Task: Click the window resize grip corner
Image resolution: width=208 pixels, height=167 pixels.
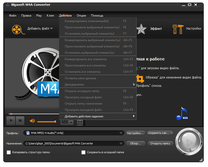Action: click(201, 160)
